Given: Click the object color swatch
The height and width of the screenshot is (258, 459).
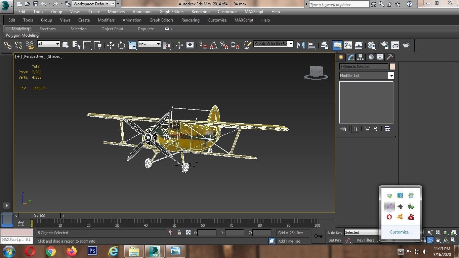Looking at the screenshot, I should (392, 67).
